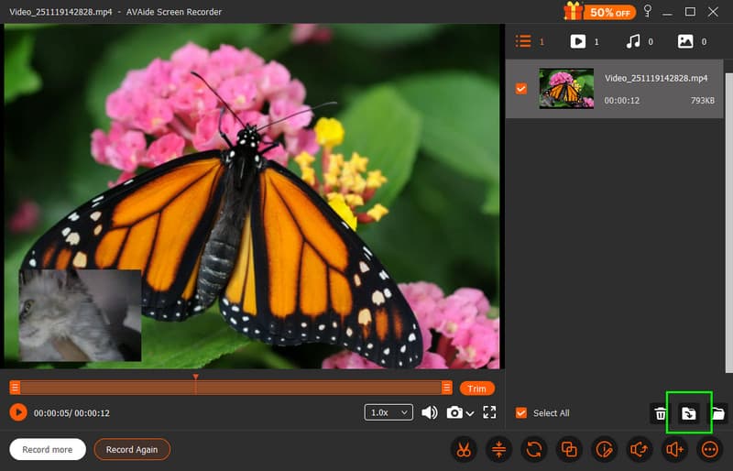733x471 pixels.
Task: Click the highlighted import file folder icon
Action: click(688, 414)
